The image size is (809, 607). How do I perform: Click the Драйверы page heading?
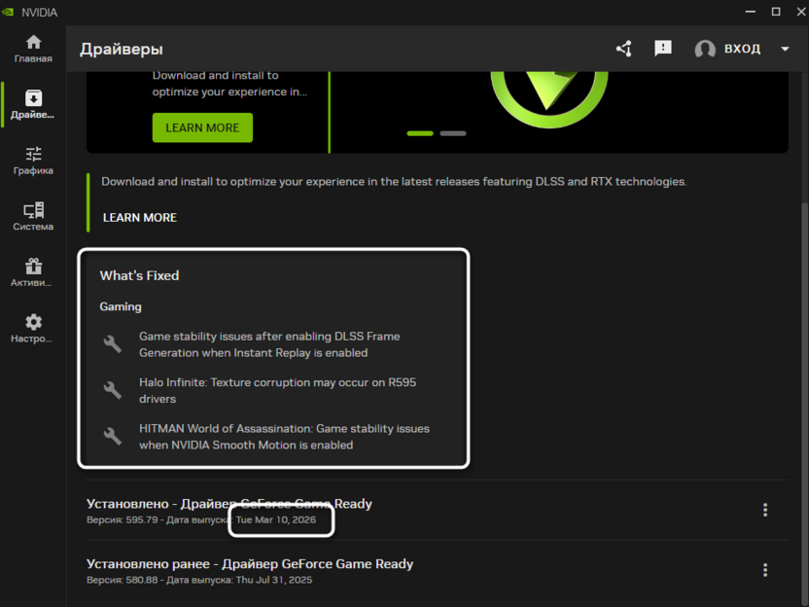pos(122,49)
